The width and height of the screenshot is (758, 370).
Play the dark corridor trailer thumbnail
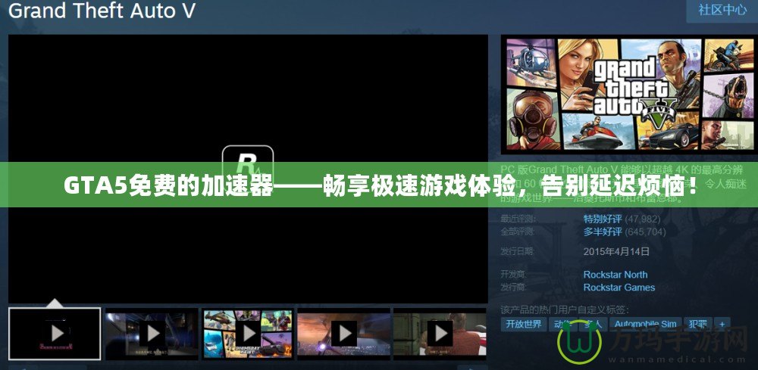(x=152, y=334)
